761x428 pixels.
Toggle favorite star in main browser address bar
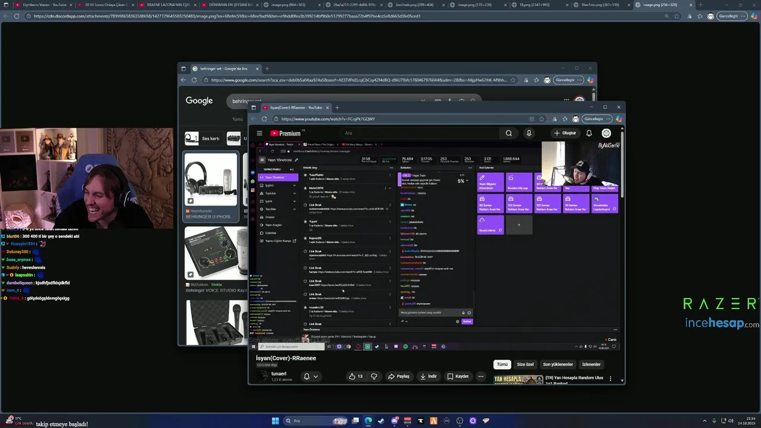pos(677,16)
